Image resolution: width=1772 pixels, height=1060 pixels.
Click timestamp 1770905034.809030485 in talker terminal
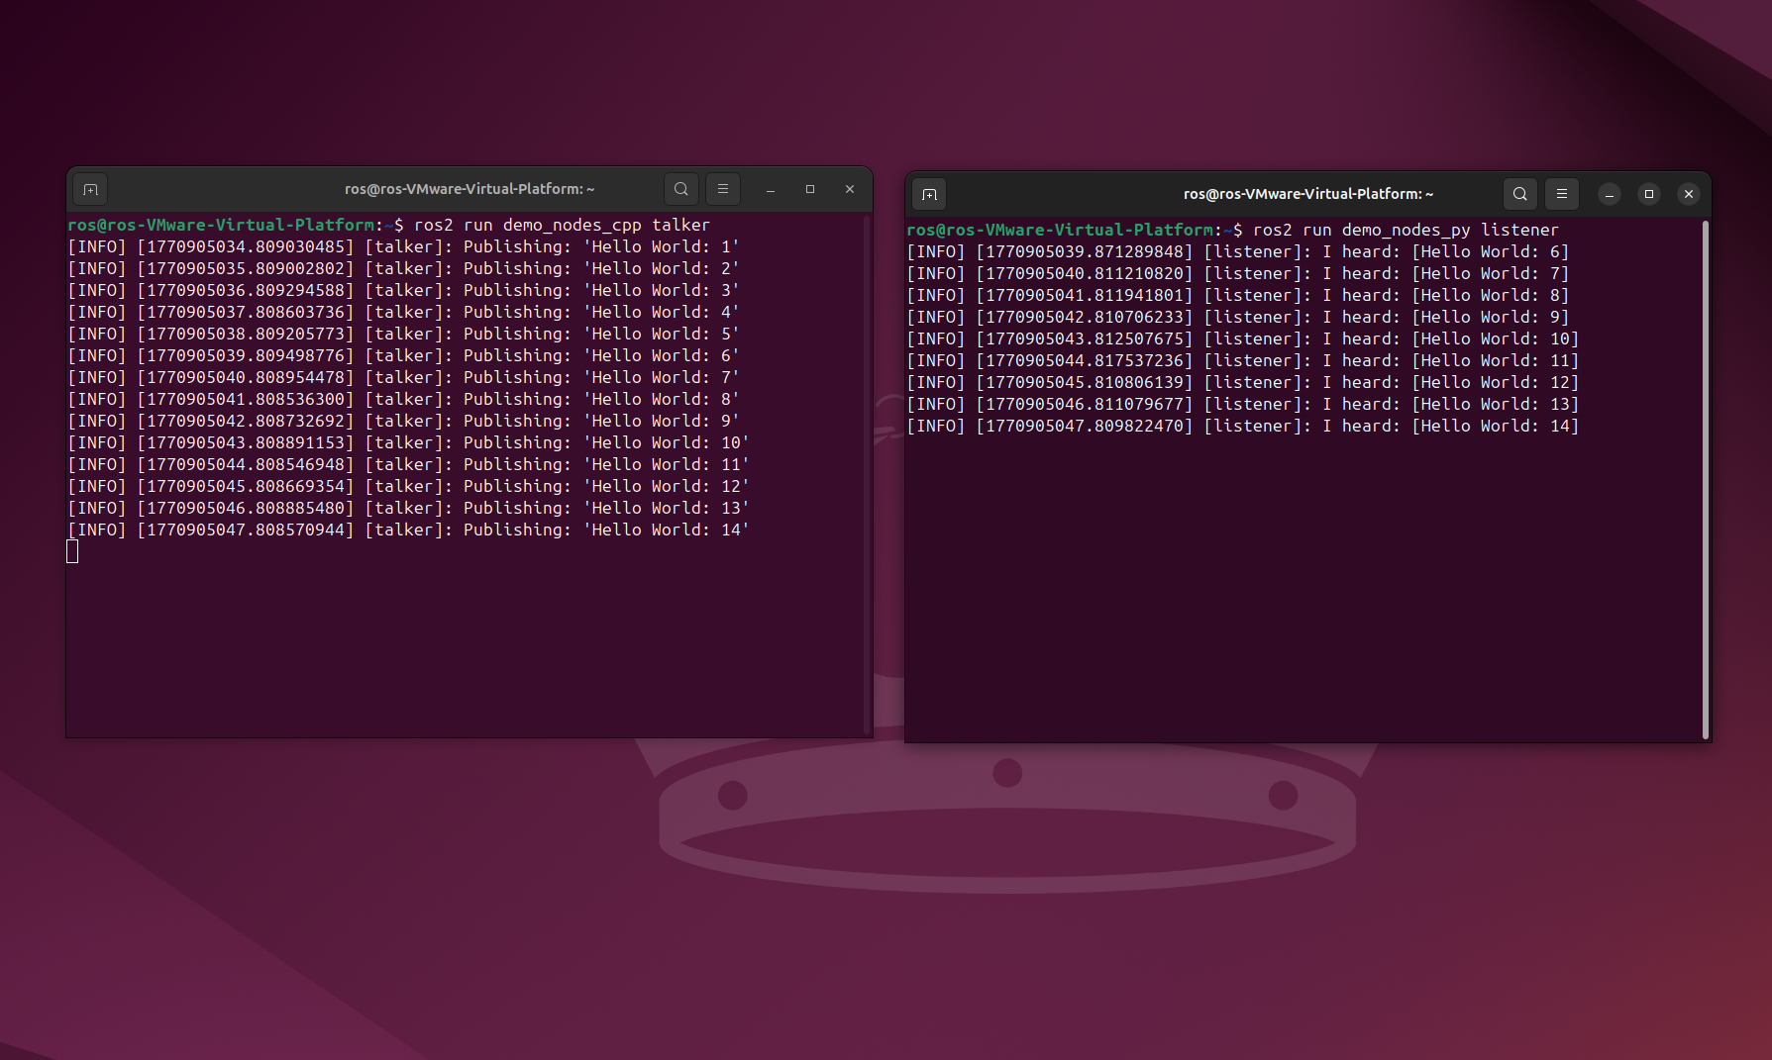[x=245, y=246]
